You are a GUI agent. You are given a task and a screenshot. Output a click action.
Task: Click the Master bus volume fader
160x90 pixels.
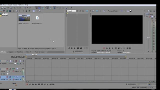tap(148, 38)
